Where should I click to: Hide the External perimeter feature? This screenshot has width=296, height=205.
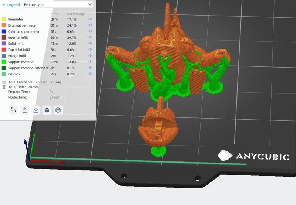[x=90, y=25]
